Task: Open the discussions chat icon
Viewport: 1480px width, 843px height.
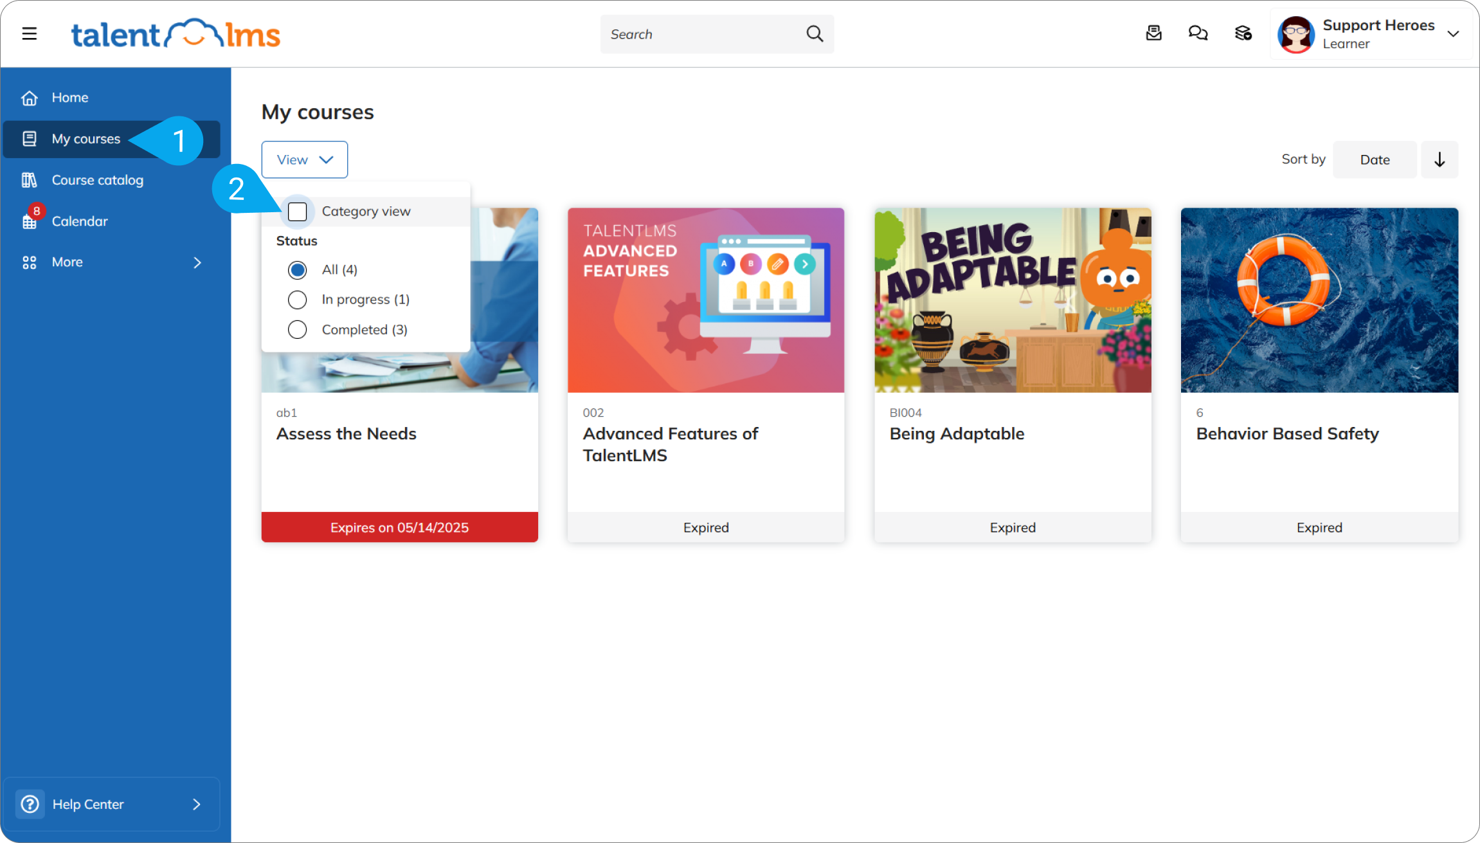Action: 1198,33
